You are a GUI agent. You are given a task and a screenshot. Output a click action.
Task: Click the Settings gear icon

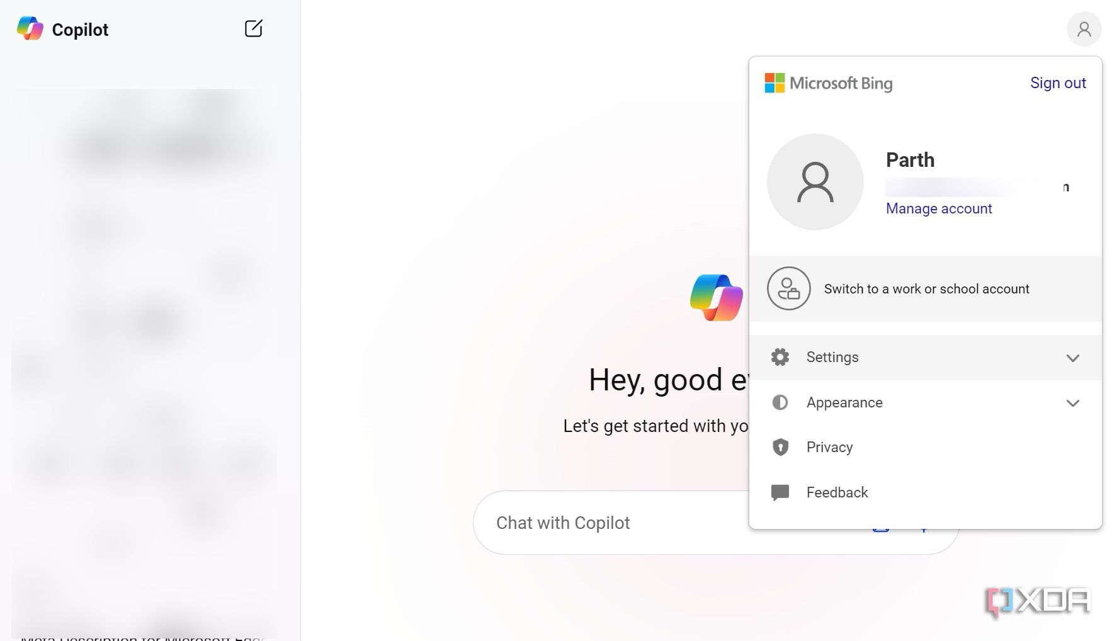tap(780, 357)
